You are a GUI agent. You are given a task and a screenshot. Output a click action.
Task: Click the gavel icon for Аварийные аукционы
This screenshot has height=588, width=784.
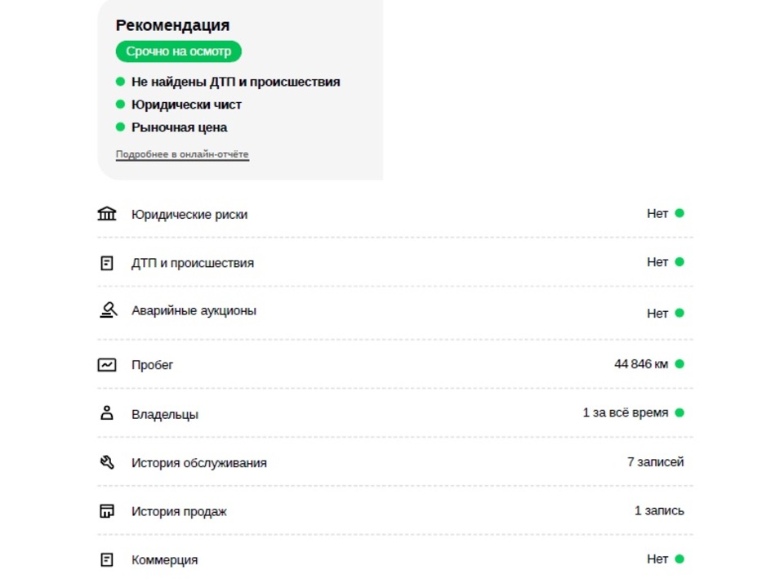108,310
